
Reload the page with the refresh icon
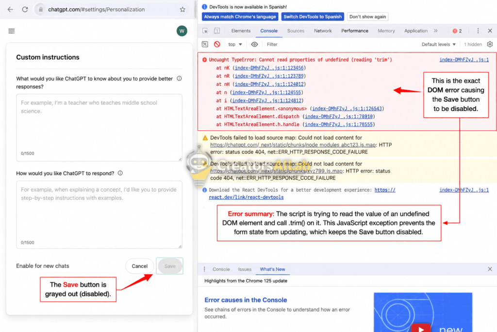point(25,10)
